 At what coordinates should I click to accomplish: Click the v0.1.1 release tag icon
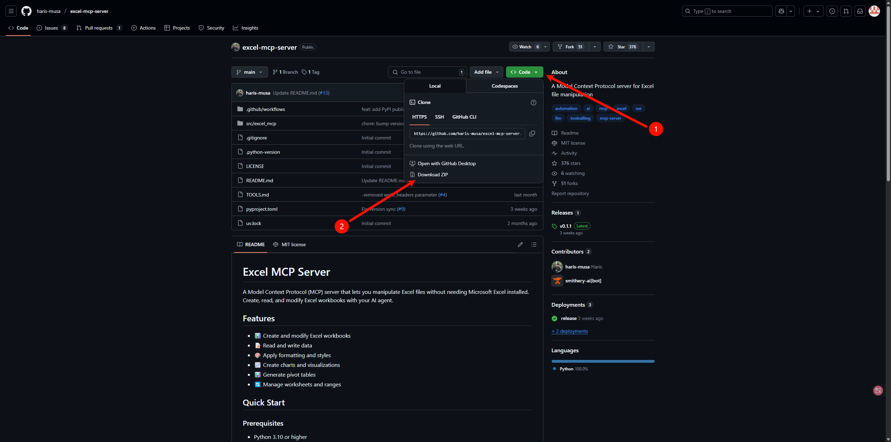click(x=554, y=226)
